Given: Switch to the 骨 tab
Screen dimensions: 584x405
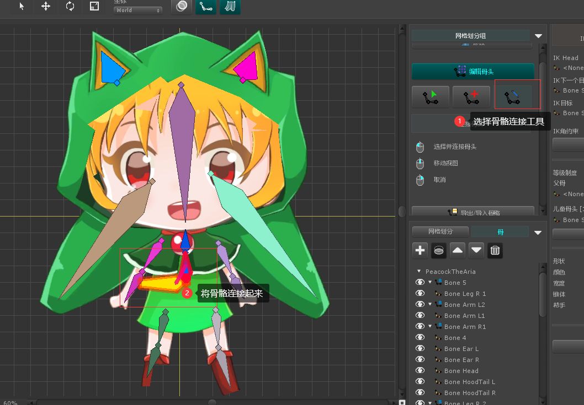Looking at the screenshot, I should 500,231.
